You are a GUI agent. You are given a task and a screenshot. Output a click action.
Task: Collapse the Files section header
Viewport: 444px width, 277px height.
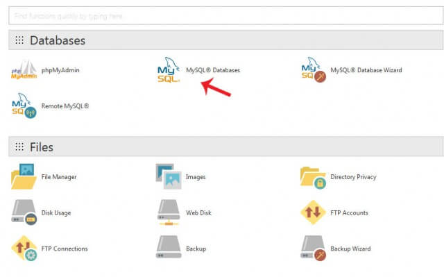tap(226, 146)
